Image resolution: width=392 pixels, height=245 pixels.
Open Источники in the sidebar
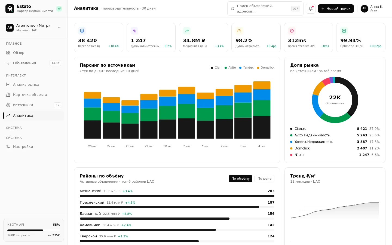(x=34, y=105)
